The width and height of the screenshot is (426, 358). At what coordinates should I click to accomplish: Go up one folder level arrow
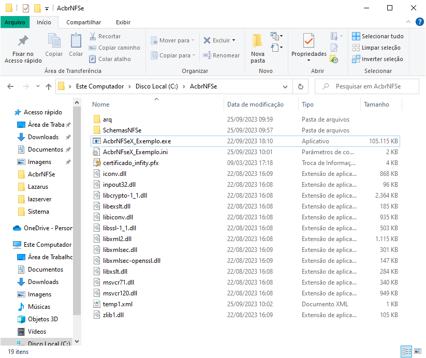[x=49, y=86]
